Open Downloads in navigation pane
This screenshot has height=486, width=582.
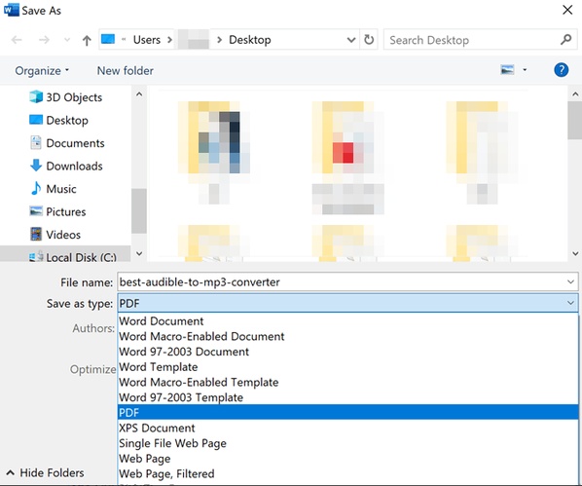tap(66, 166)
